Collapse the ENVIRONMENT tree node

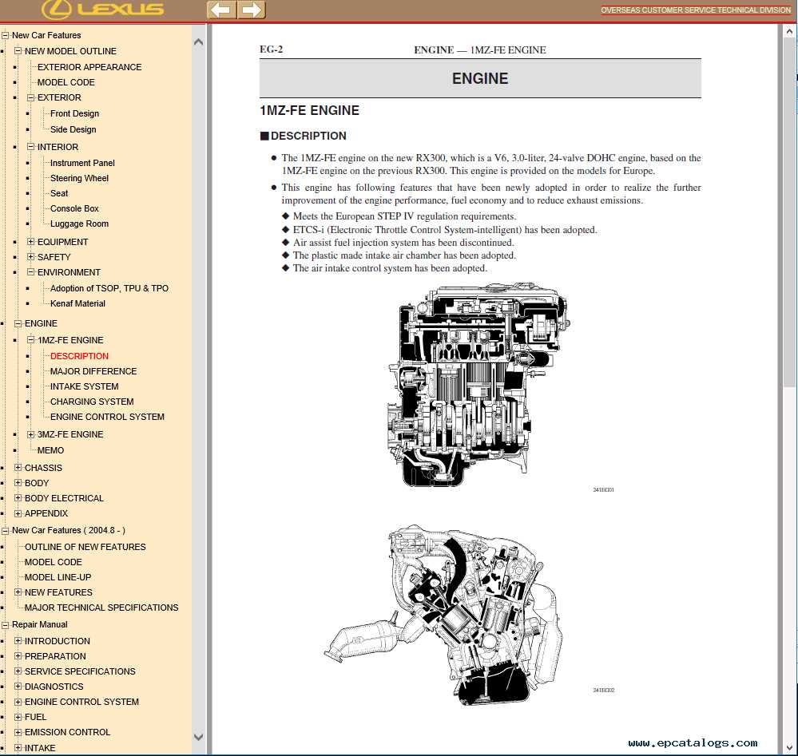tap(30, 273)
